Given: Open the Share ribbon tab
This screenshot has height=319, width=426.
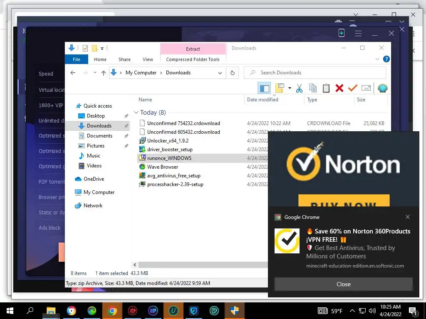Looking at the screenshot, I should [x=124, y=59].
